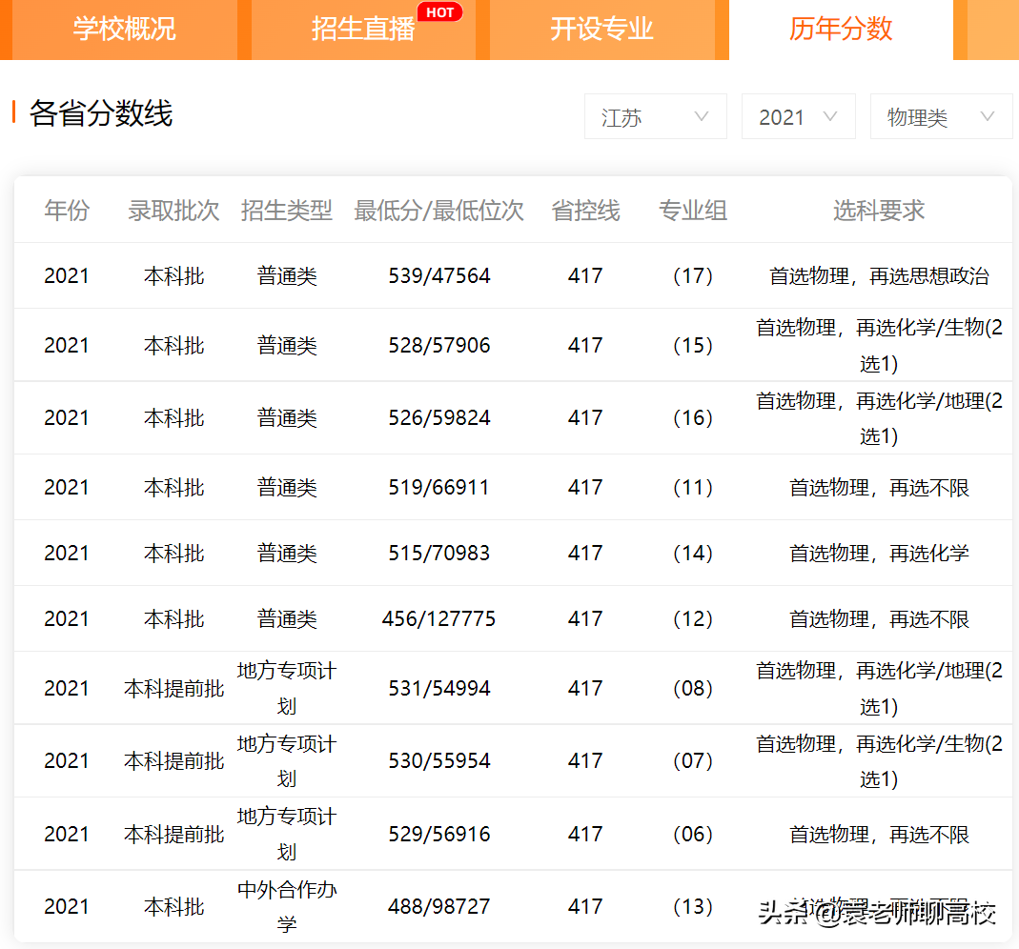Click the chevron arrow on the province selector
Image resolution: width=1019 pixels, height=949 pixels.
[703, 116]
